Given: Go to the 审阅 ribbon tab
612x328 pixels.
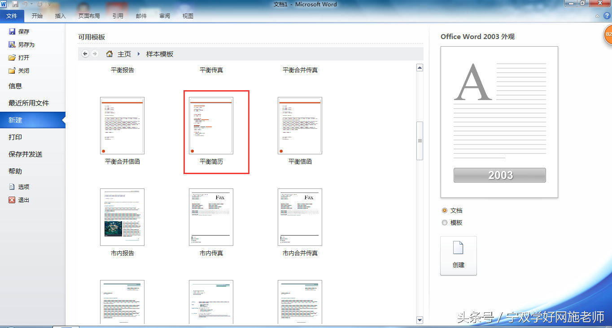Looking at the screenshot, I should click(165, 16).
